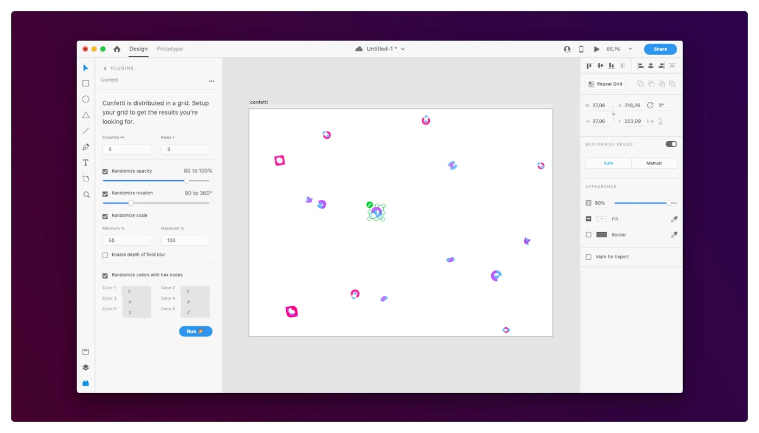Click the Share button
Screen dimensions: 759x433
pos(660,49)
